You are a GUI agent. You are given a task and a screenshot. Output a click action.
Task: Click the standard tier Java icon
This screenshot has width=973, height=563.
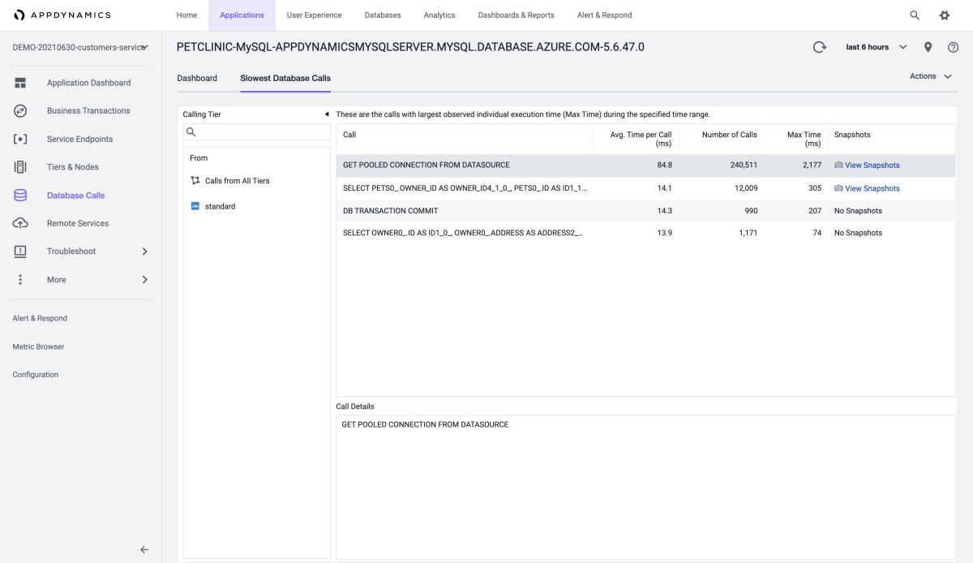point(195,206)
